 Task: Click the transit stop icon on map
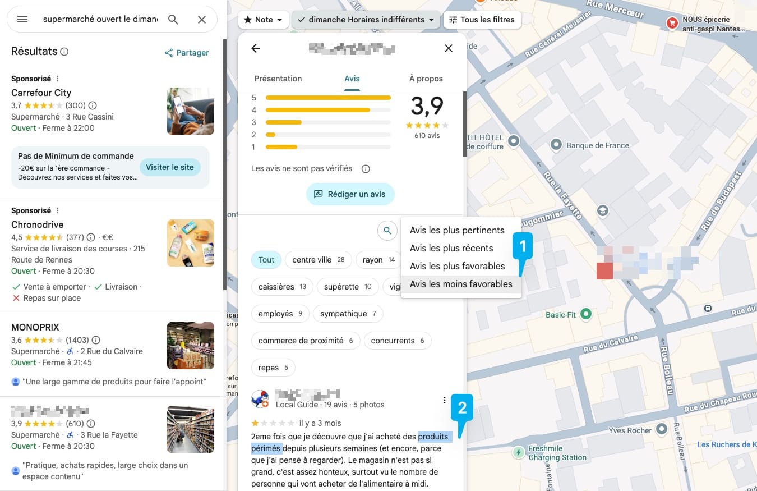[708, 308]
